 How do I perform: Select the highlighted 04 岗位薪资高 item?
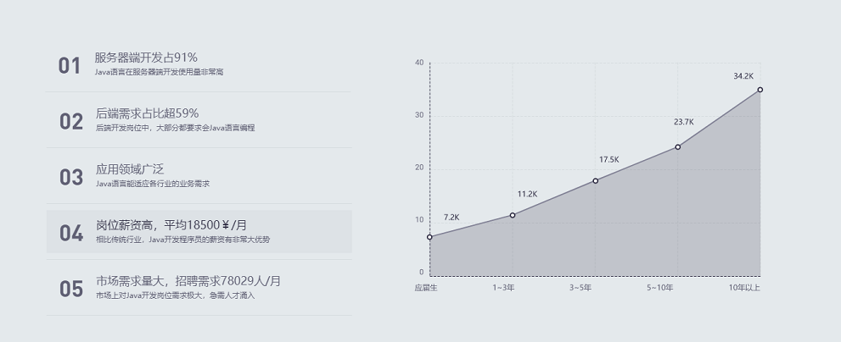[199, 232]
